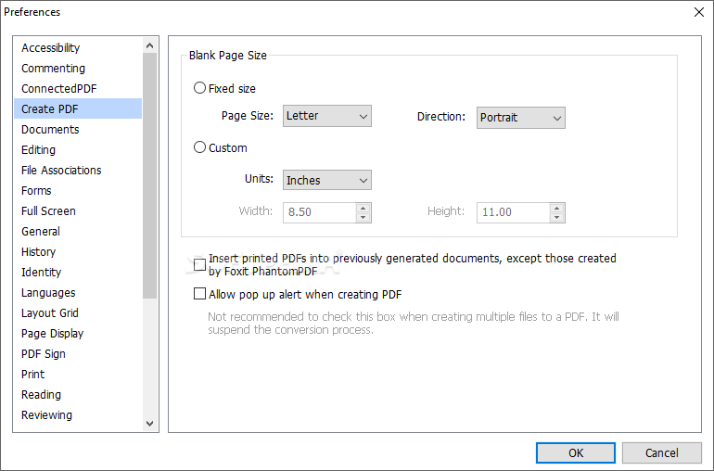Open the Layout Grid preferences category

click(x=78, y=313)
